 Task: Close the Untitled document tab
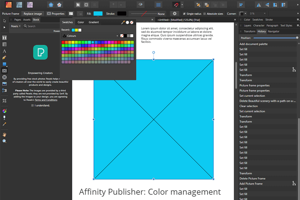(235, 20)
